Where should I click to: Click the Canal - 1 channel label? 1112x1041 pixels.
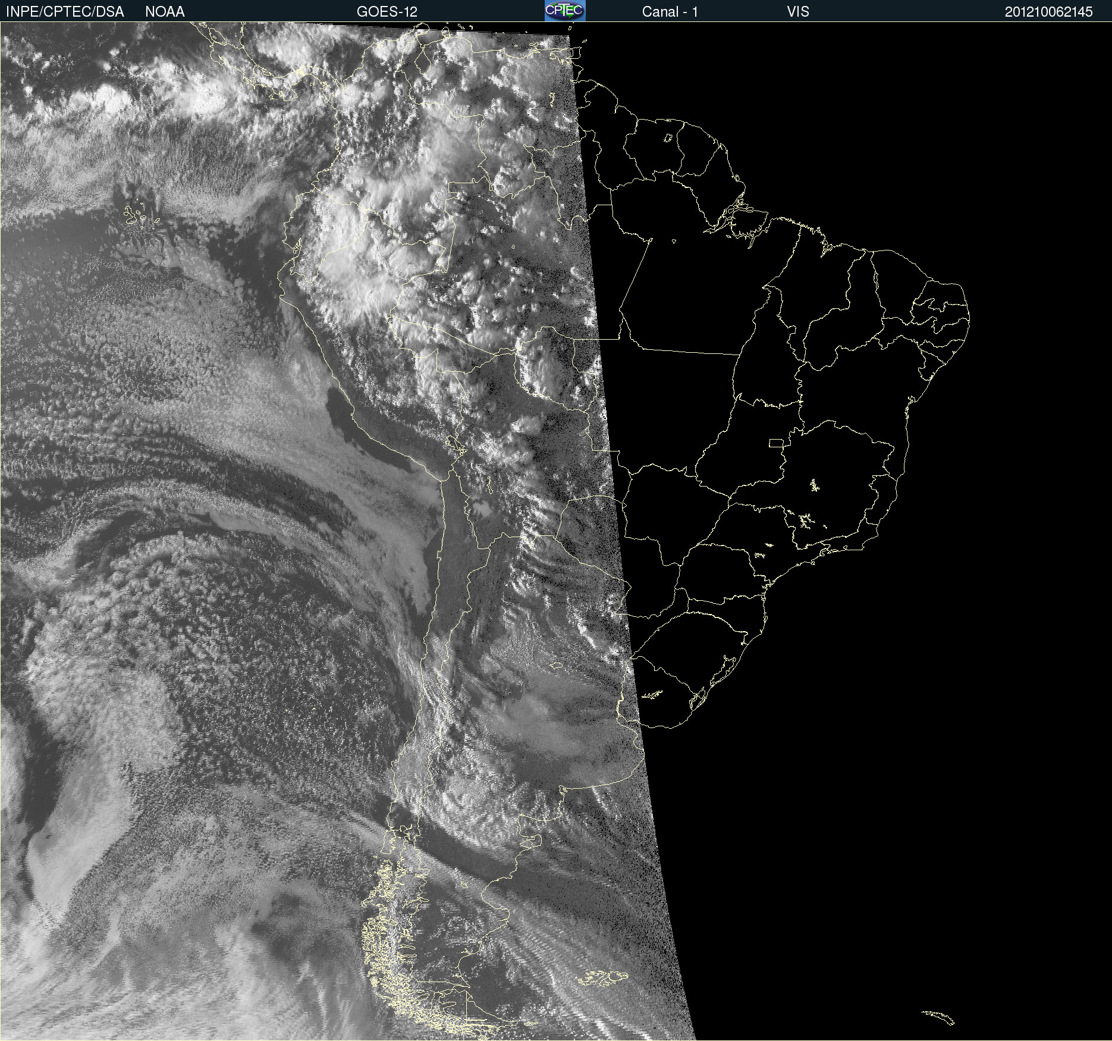(x=670, y=12)
